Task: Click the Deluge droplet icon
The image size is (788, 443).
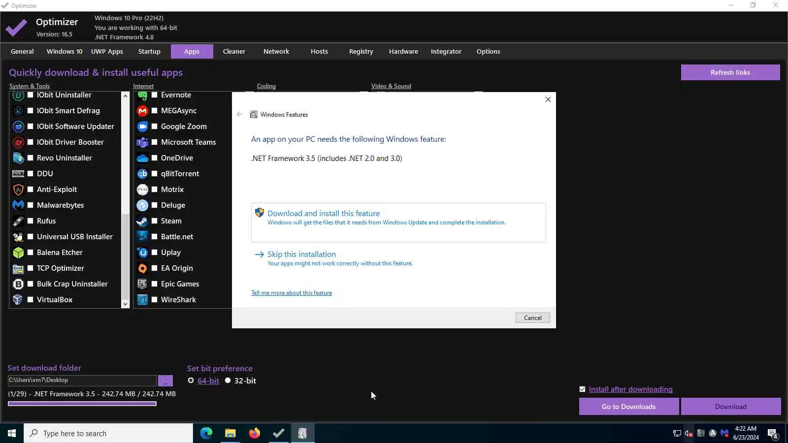Action: 142,205
